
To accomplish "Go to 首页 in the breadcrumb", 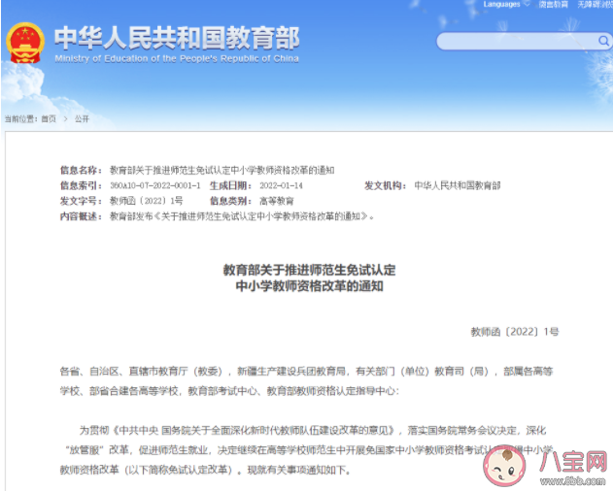I will (x=49, y=118).
